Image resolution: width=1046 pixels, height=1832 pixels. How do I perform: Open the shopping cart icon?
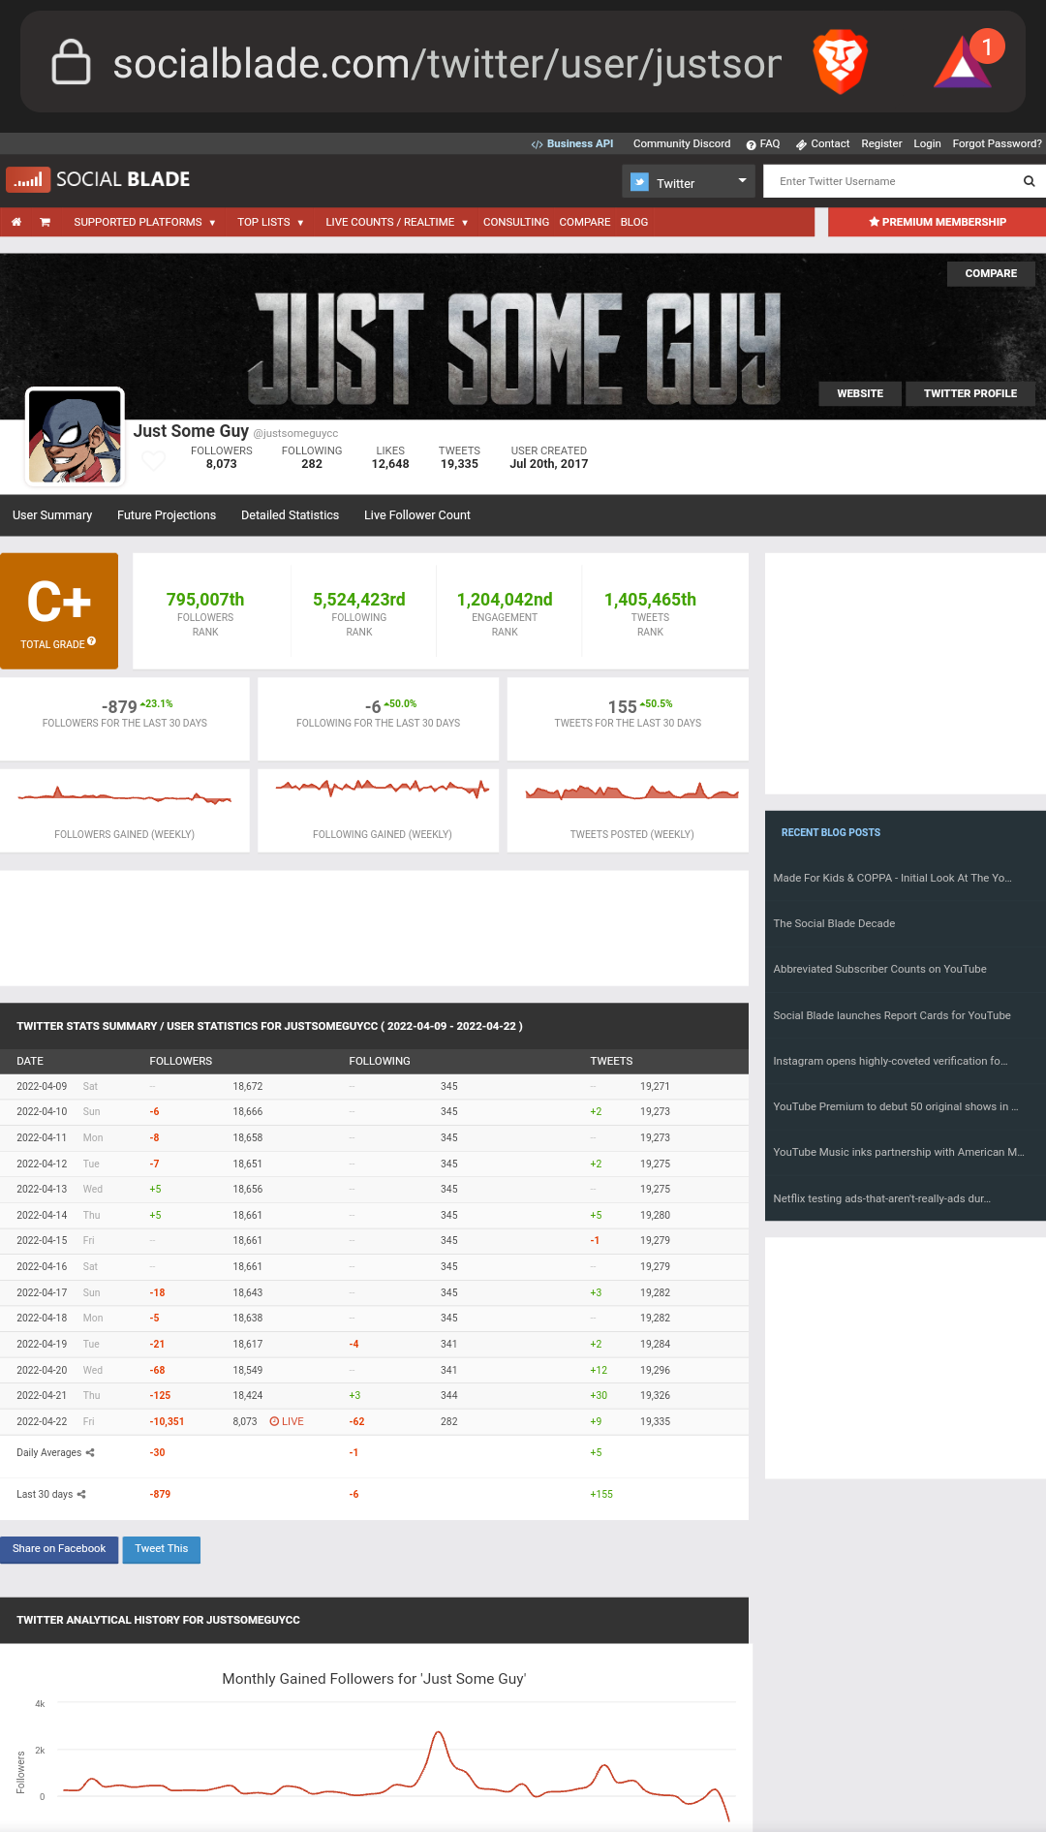[x=45, y=222]
